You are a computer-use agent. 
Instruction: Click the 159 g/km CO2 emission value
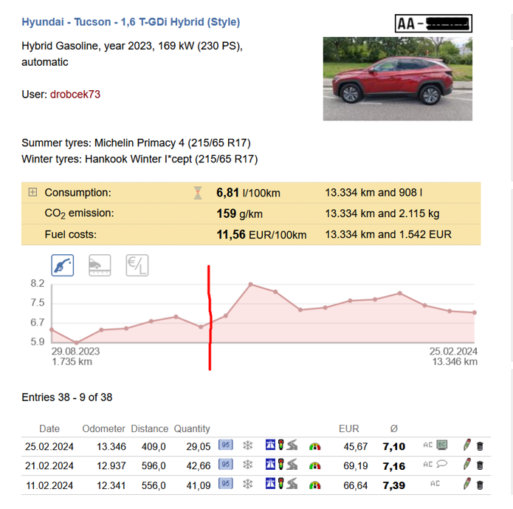[239, 214]
